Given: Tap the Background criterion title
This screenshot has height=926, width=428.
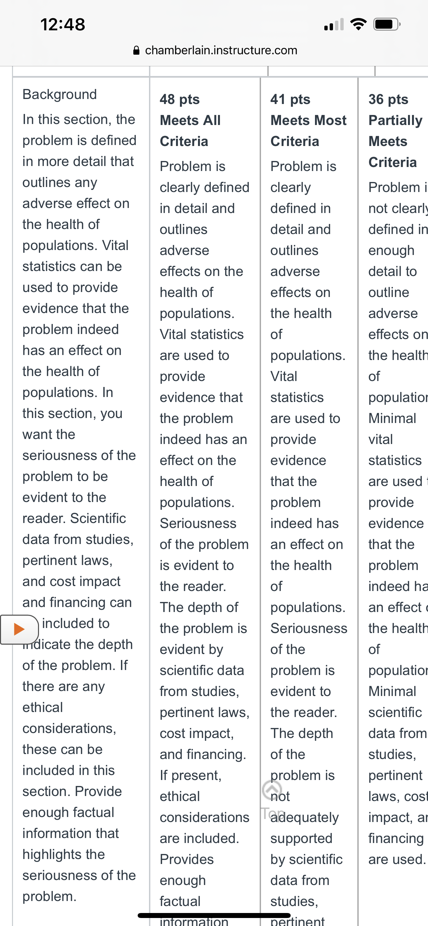Looking at the screenshot, I should (60, 94).
